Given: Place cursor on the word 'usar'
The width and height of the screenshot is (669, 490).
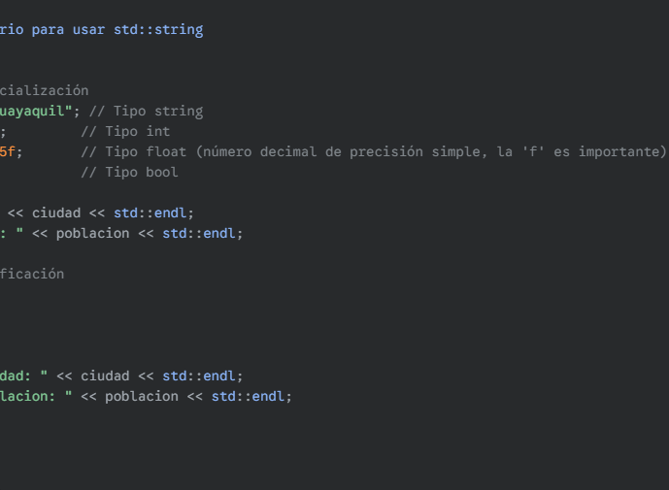Looking at the screenshot, I should coord(88,30).
